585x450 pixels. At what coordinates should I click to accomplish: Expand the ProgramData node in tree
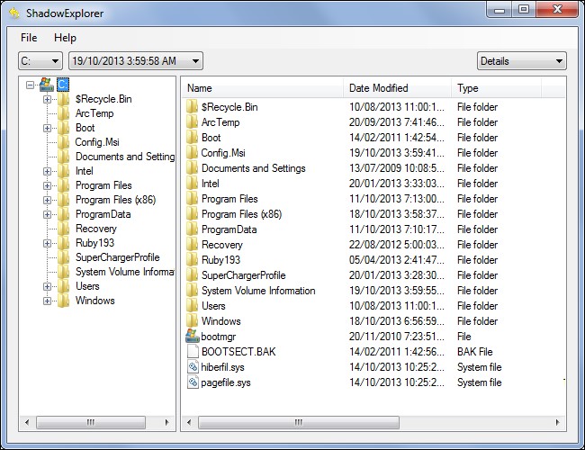(x=47, y=214)
